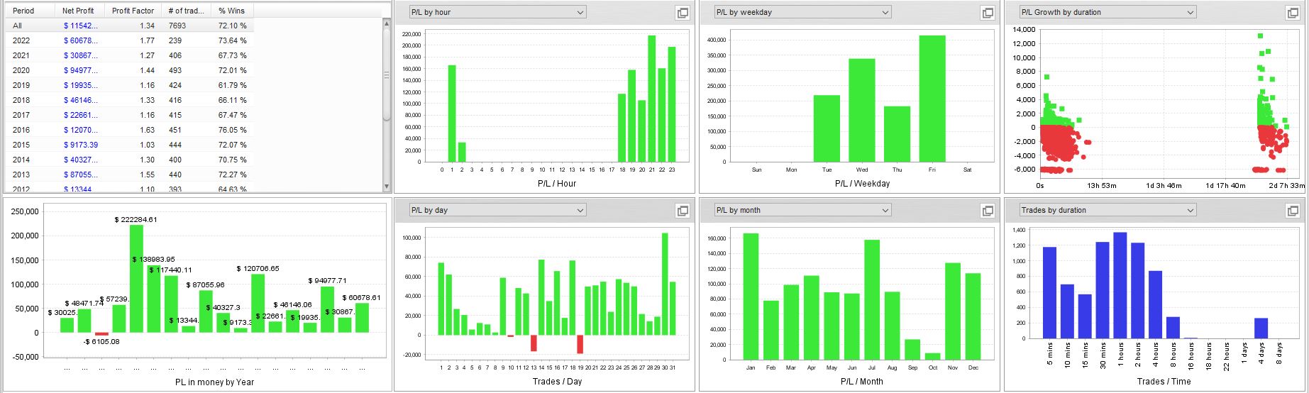The height and width of the screenshot is (393, 1309).
Task: Pop out the P/L by month chart
Action: coord(988,211)
